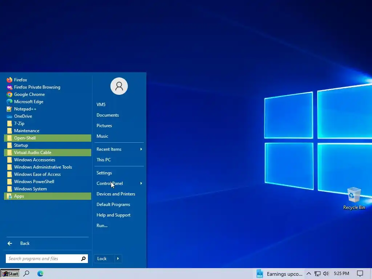Expand the Startup folder
The height and width of the screenshot is (279, 372).
[48, 145]
